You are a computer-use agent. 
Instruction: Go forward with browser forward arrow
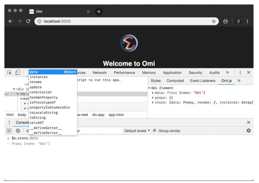point(19,21)
